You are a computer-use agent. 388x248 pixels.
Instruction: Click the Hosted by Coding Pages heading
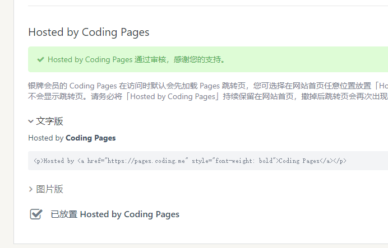(89, 32)
